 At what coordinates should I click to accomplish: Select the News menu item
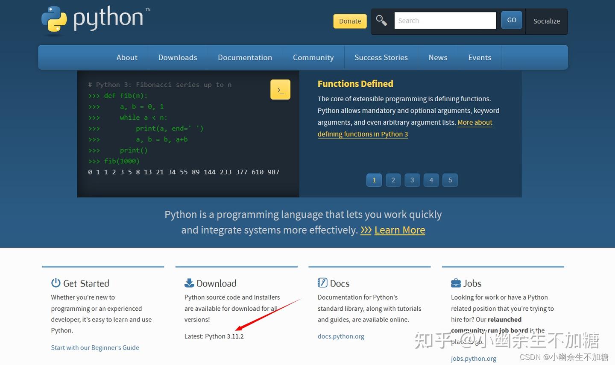click(x=438, y=57)
